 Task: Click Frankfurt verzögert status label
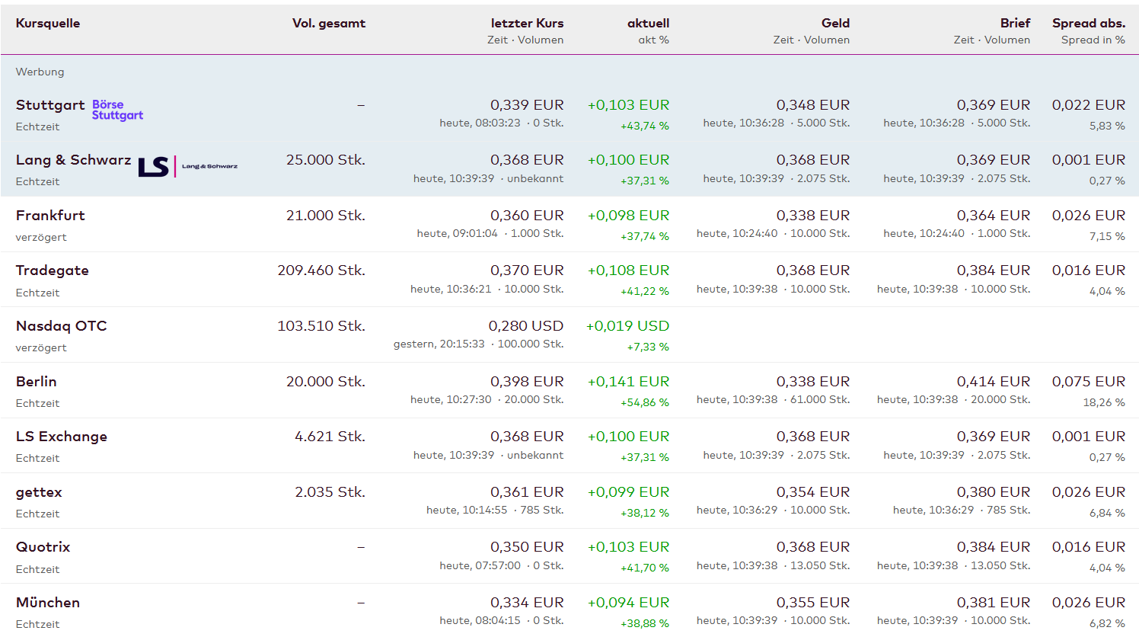[x=41, y=237]
